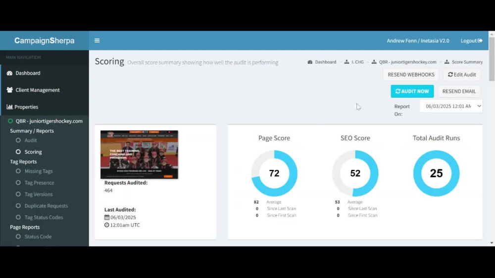Click the circle icon next to Missing Tags
Viewport: 495px width, 278px height.
[18, 171]
